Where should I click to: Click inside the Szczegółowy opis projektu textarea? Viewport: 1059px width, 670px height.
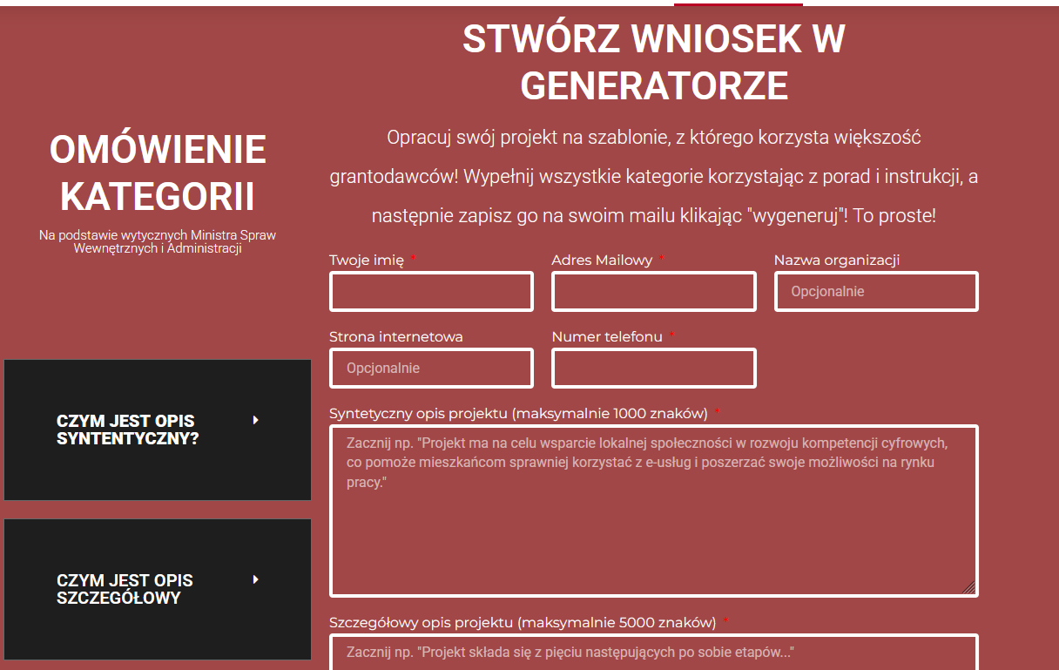click(x=653, y=653)
